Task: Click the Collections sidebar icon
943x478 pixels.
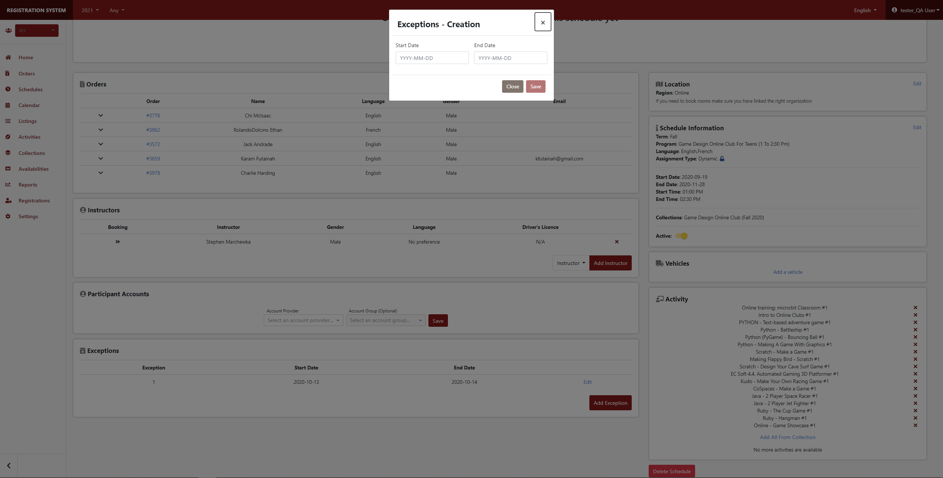Action: pos(8,153)
